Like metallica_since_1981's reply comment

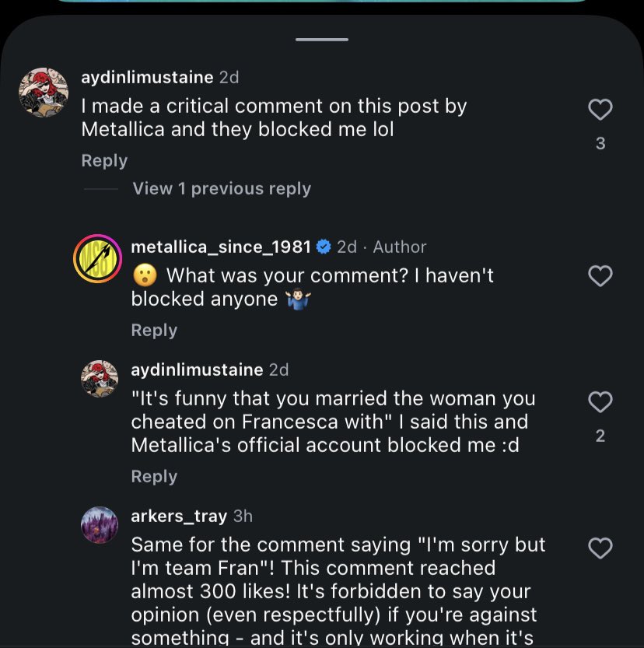coord(600,276)
